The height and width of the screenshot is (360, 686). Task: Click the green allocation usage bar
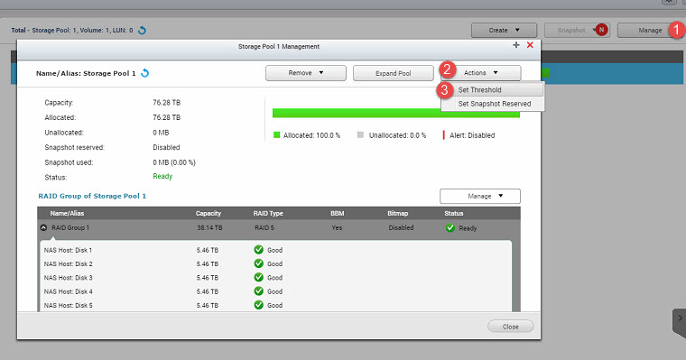[396, 114]
